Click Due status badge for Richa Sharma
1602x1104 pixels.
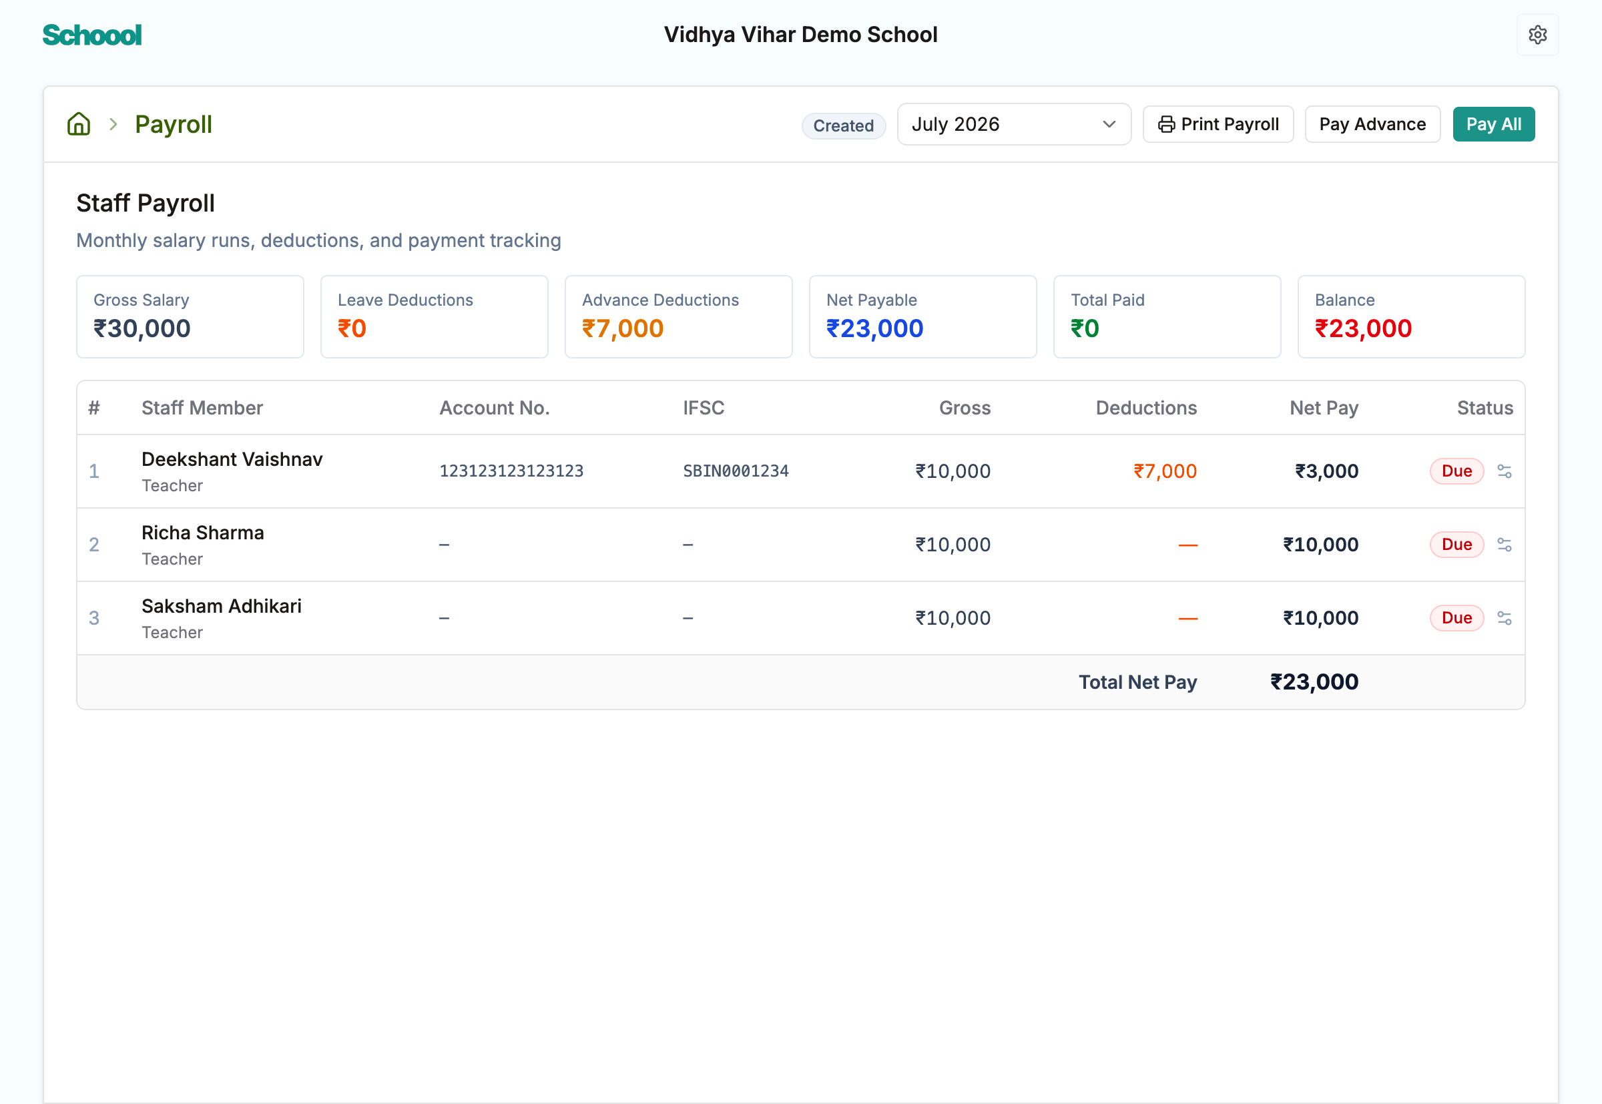pyautogui.click(x=1456, y=545)
